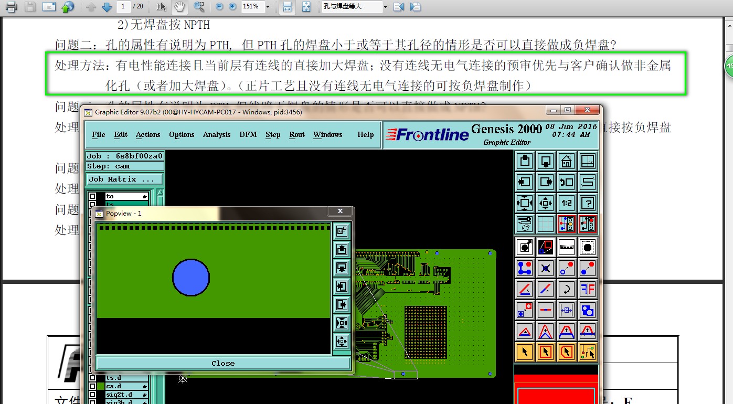
Task: Open the Analysis menu
Action: tap(217, 134)
